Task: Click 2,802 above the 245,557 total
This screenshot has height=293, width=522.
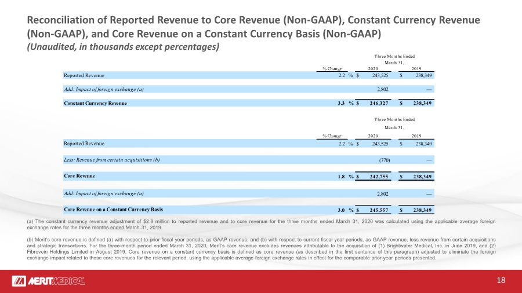Action: click(383, 193)
